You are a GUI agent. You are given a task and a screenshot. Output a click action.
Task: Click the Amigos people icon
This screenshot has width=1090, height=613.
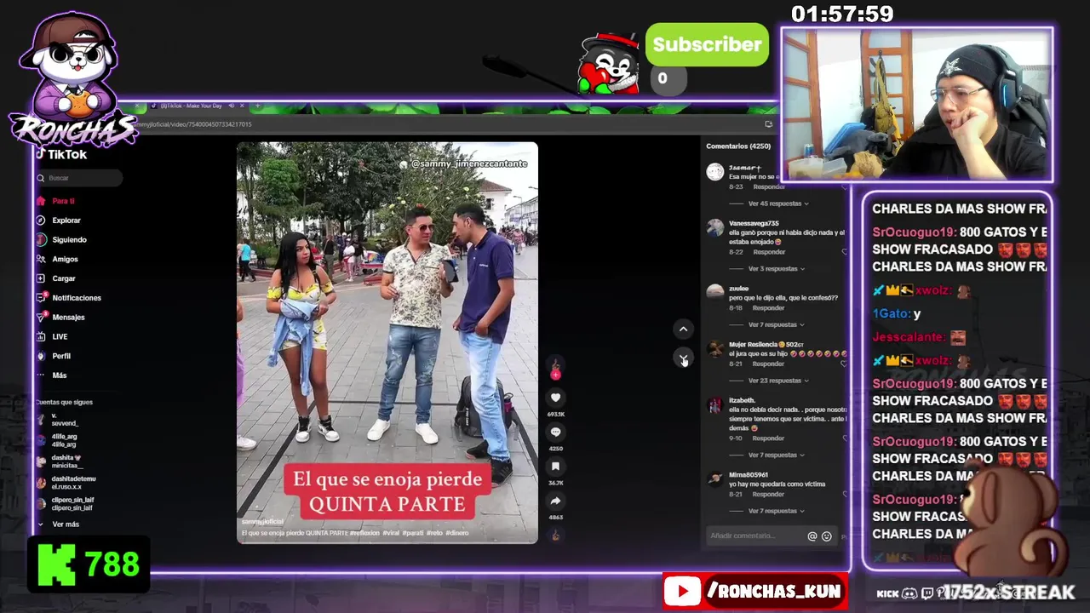tap(41, 259)
